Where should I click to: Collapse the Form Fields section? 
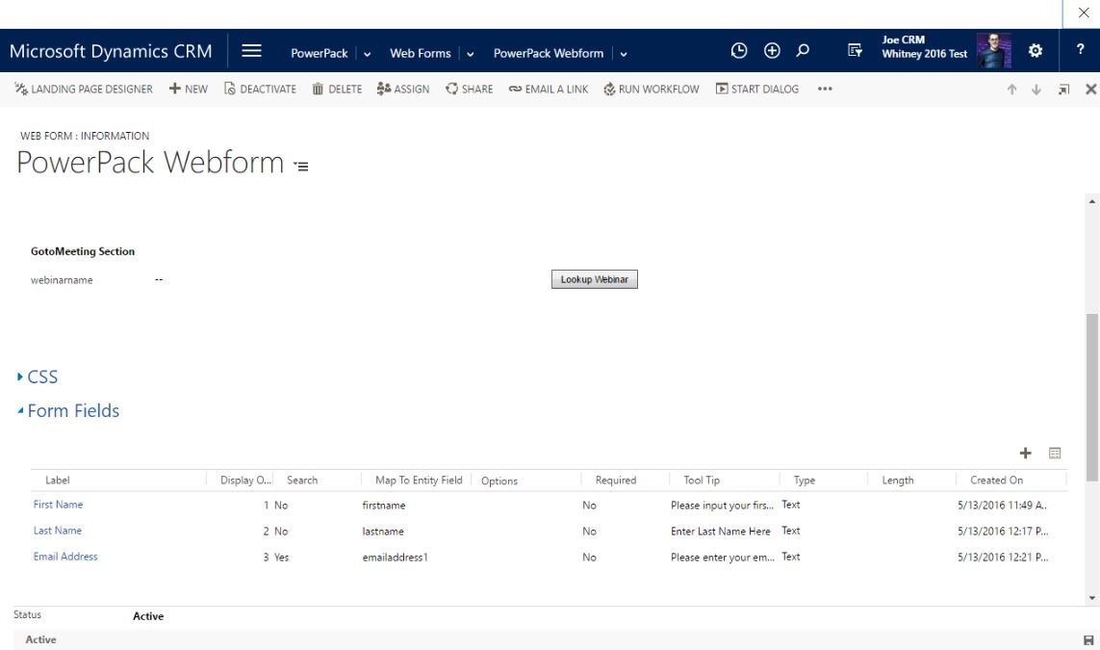pyautogui.click(x=72, y=411)
